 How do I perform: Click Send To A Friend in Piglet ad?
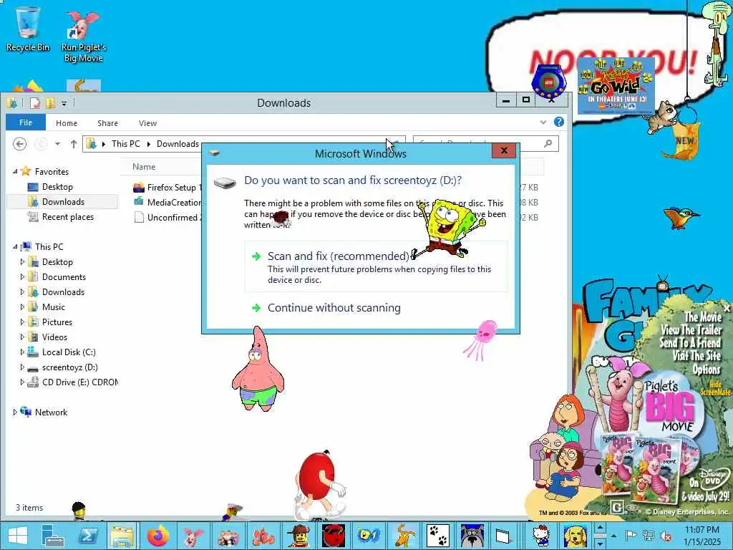[691, 343]
